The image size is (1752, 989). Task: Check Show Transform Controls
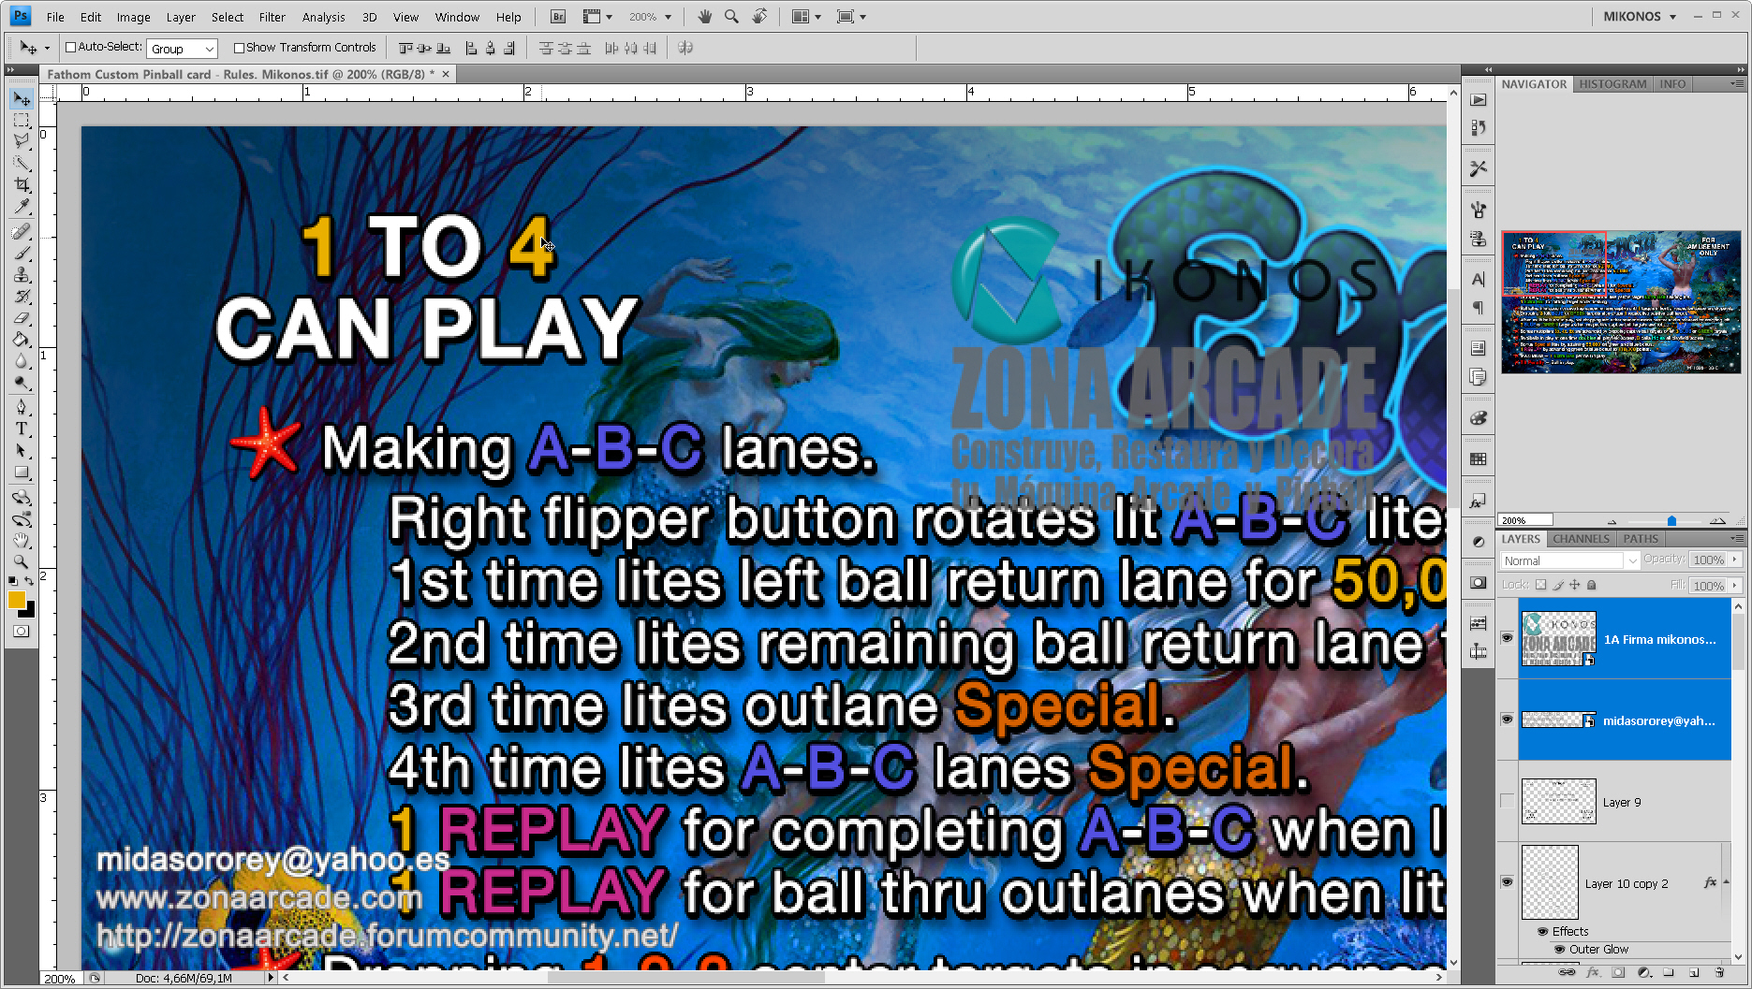[x=239, y=48]
